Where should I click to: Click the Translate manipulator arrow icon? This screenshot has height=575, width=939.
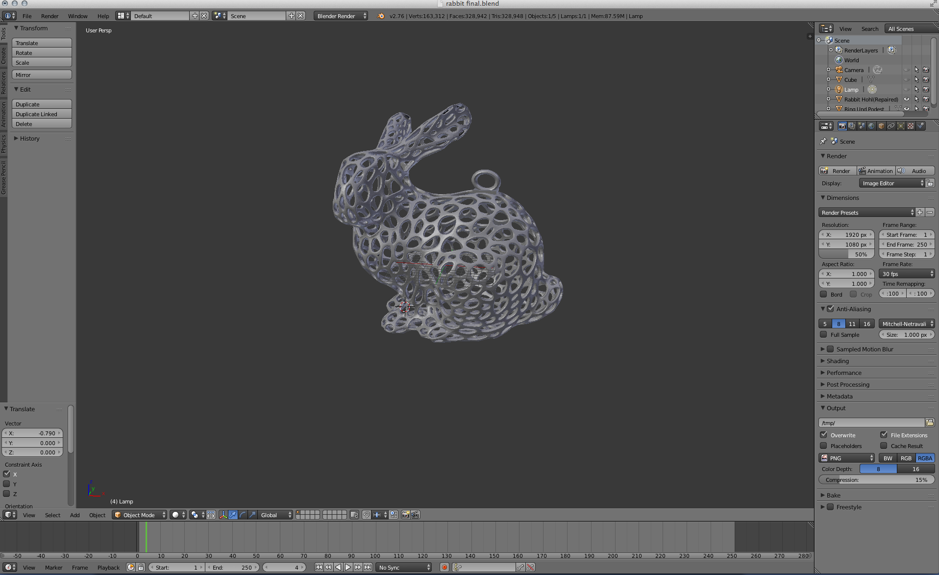(x=233, y=515)
